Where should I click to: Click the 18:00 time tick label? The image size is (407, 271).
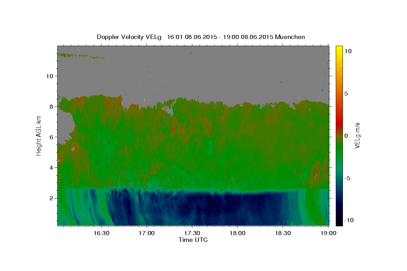(x=237, y=233)
